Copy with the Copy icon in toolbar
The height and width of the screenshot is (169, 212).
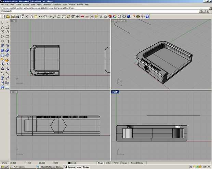(31, 17)
